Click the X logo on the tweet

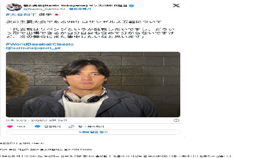point(176,6)
